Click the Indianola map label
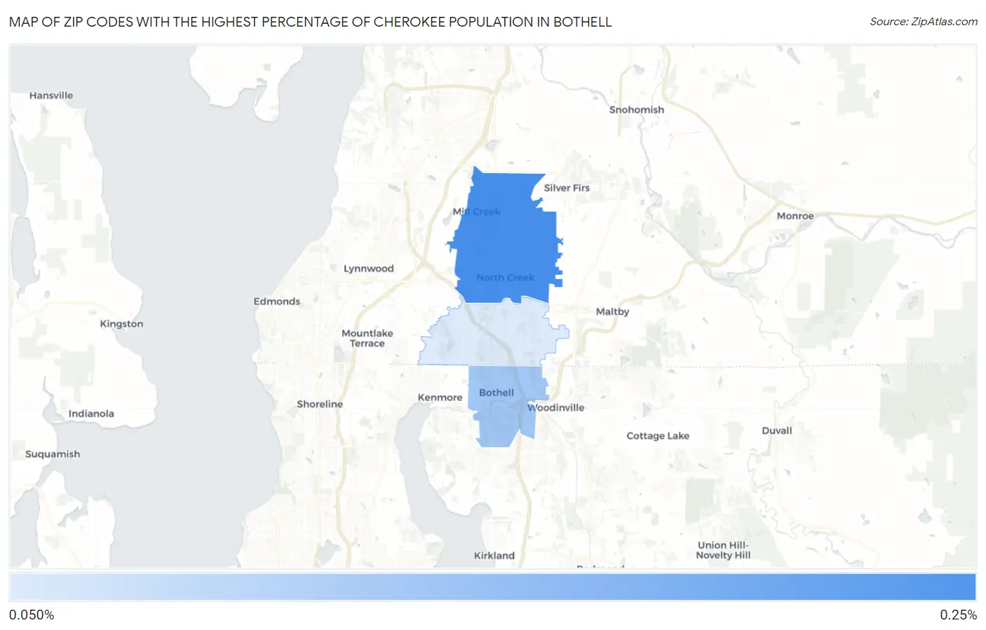 91,413
